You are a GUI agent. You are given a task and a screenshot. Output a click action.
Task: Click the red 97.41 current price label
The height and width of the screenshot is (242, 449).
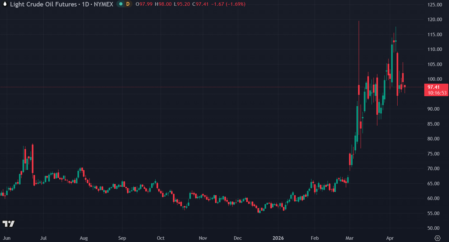435,87
